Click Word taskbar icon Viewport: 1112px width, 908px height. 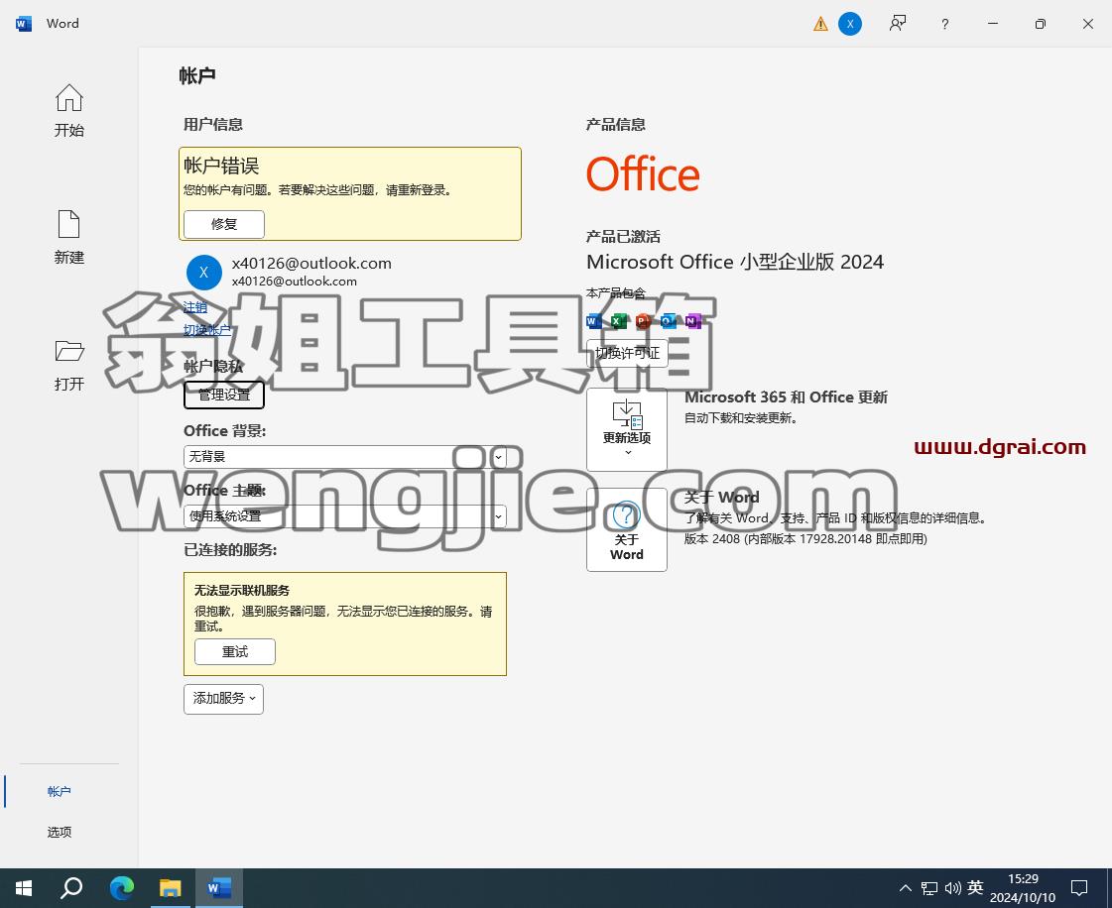[x=219, y=888]
